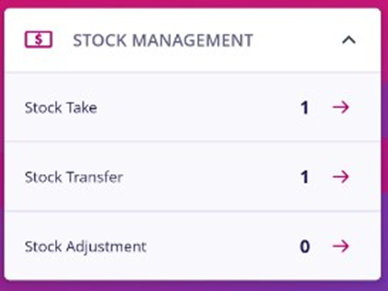
Task: Select the Stock Take label
Action: (61, 107)
